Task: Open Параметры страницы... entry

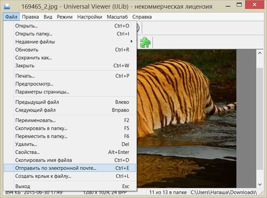Action: (70, 92)
